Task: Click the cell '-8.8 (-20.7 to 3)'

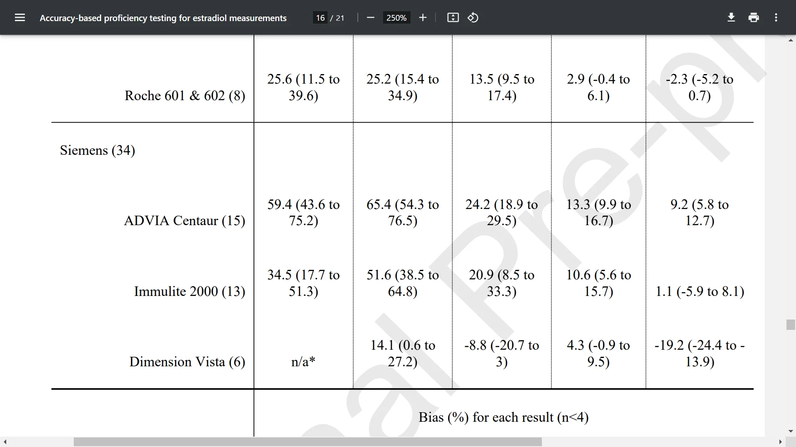Action: click(x=502, y=353)
